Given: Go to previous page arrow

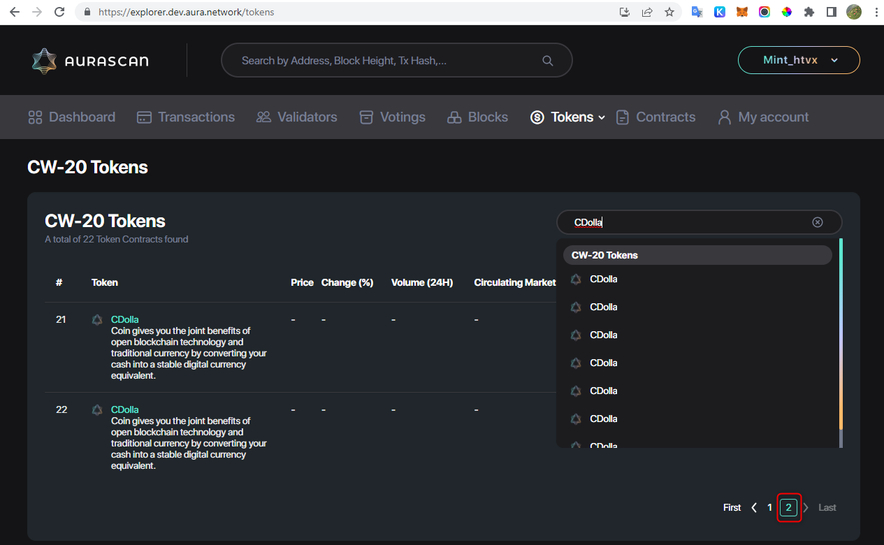Looking at the screenshot, I should pos(754,508).
